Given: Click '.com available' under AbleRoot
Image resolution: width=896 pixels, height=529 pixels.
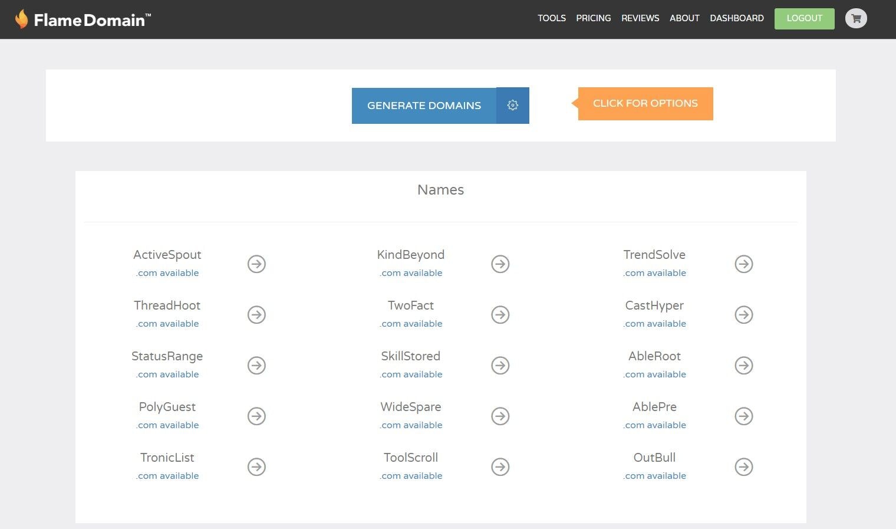Looking at the screenshot, I should coord(654,374).
